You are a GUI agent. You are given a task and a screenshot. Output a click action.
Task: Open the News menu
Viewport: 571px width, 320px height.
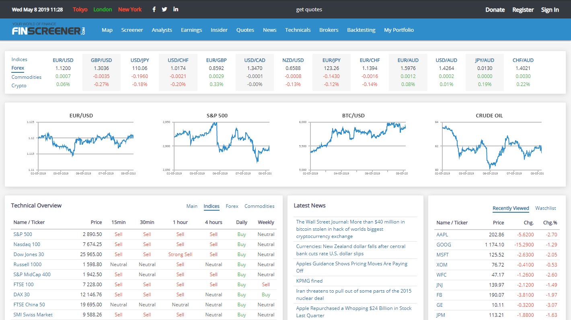coord(270,30)
